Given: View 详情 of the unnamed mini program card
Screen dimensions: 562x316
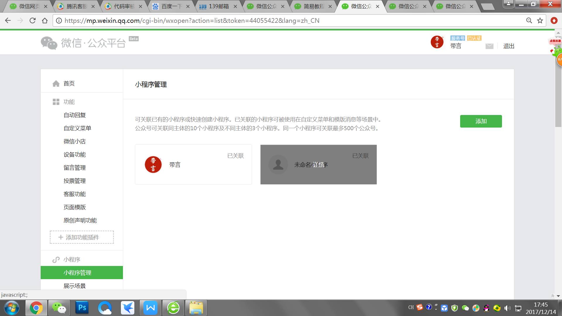Looking at the screenshot, I should [318, 165].
